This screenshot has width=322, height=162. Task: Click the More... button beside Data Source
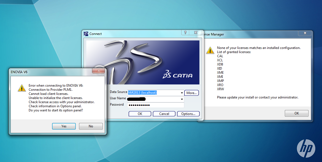point(192,93)
